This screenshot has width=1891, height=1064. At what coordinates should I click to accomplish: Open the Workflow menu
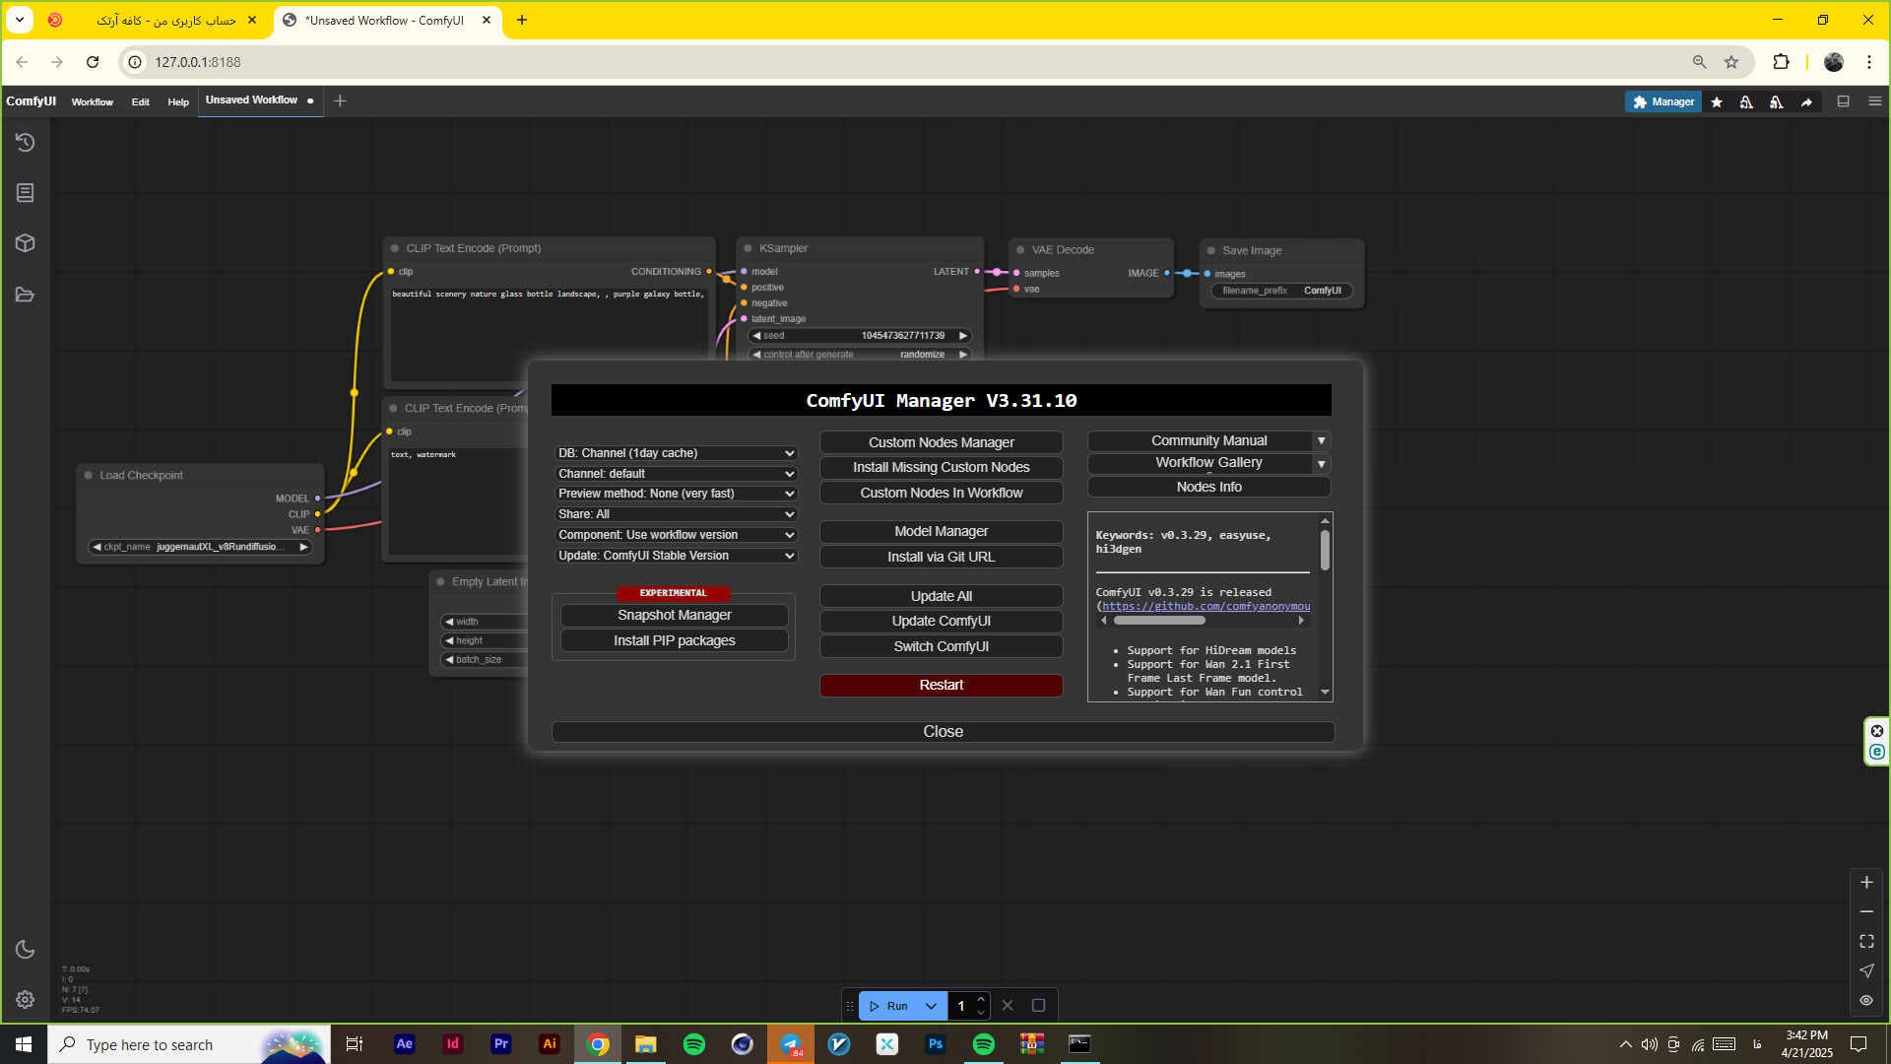tap(92, 101)
